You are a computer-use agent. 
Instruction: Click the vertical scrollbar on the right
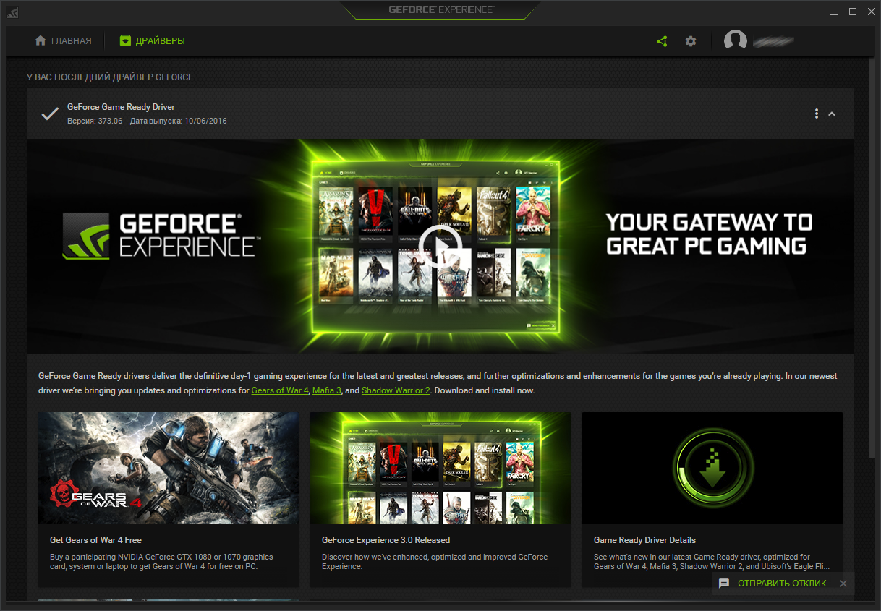(872, 259)
